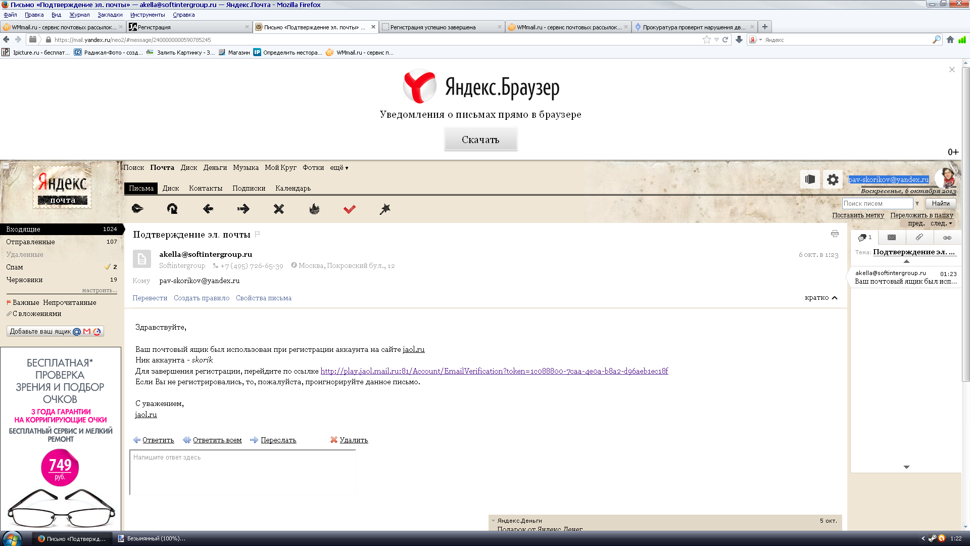Go back with browser back arrow
The width and height of the screenshot is (970, 546).
[6, 39]
